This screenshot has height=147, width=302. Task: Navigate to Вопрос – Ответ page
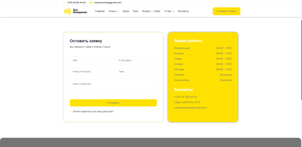[151, 11]
